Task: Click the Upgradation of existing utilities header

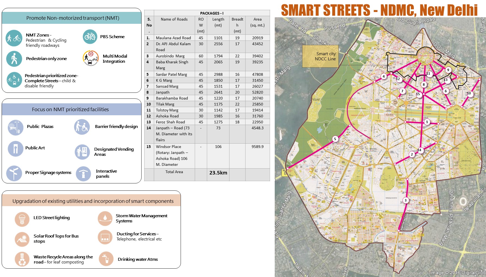Action: coord(91,201)
